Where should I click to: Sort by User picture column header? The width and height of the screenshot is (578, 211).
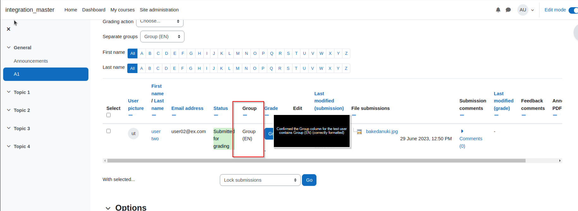[x=136, y=105]
